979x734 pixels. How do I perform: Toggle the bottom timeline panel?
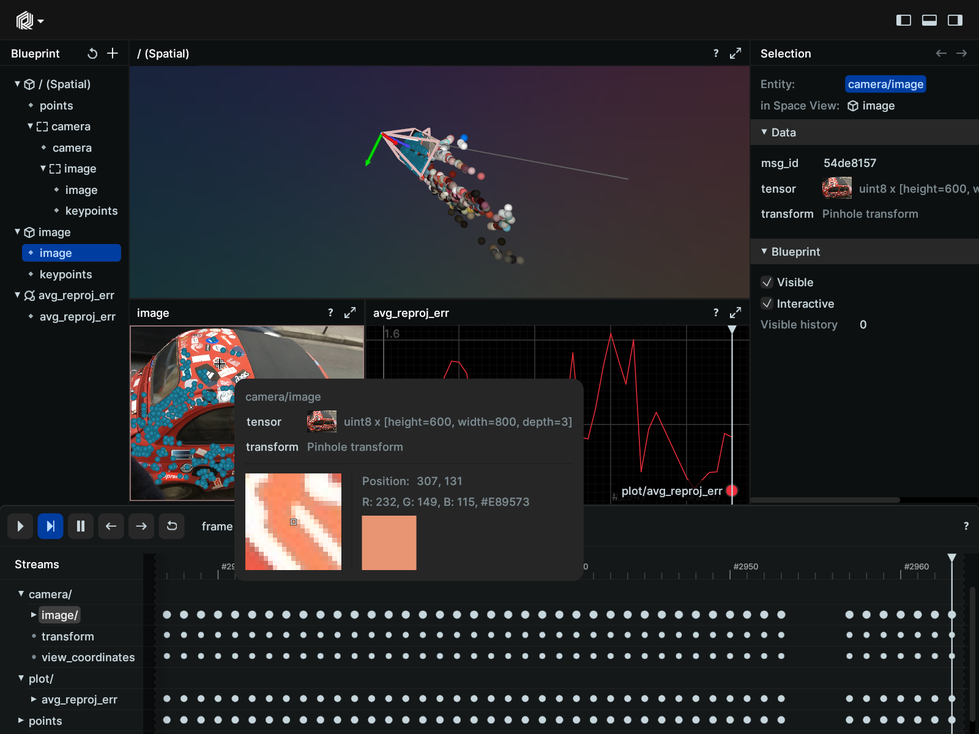point(929,20)
